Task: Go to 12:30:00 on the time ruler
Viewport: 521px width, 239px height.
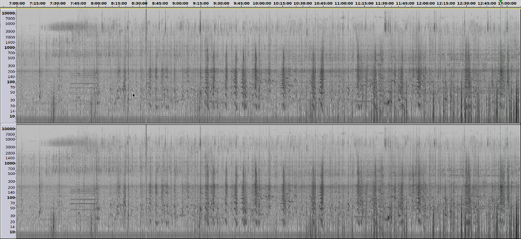Action: click(x=466, y=4)
